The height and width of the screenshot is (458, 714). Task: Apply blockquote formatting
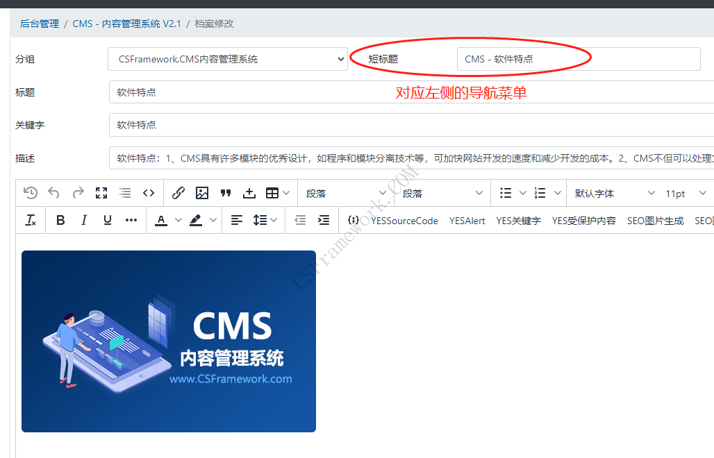226,193
